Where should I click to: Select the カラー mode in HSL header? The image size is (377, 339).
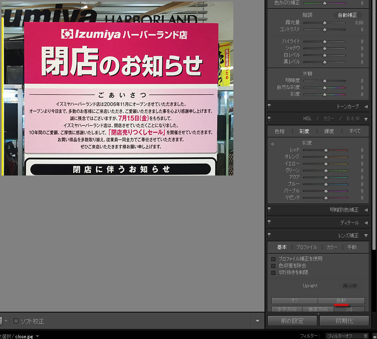pos(329,119)
